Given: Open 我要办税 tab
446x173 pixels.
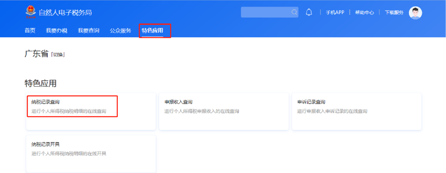Looking at the screenshot, I should [x=57, y=31].
